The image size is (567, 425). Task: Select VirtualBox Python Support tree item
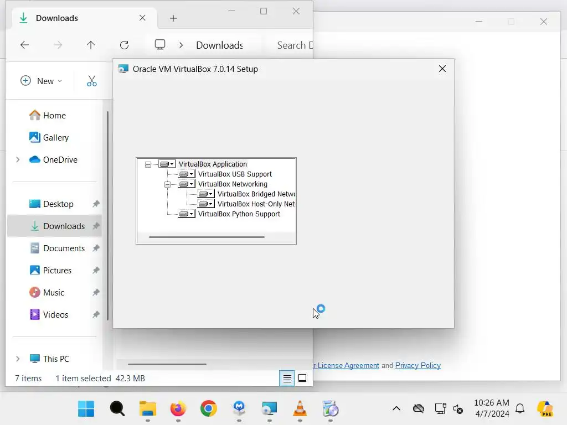click(x=239, y=214)
